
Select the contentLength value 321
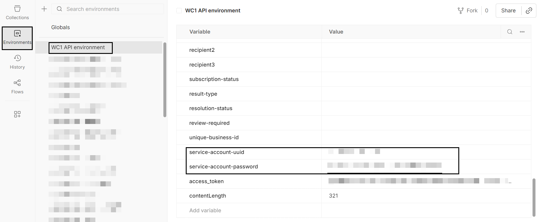click(334, 196)
